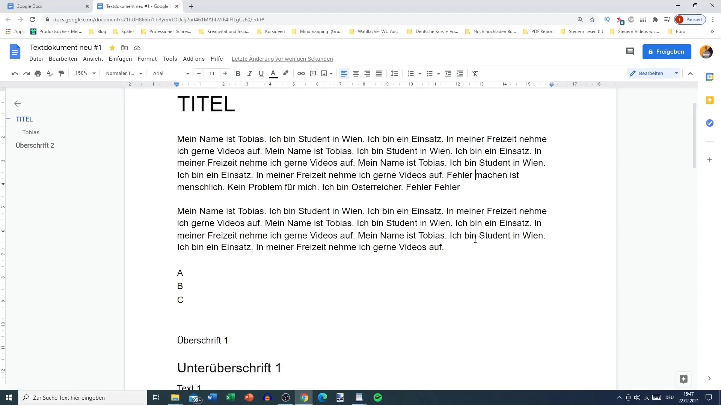Screen dimensions: 721x405
Task: Click the Letzte Änderung link
Action: pyautogui.click(x=282, y=59)
